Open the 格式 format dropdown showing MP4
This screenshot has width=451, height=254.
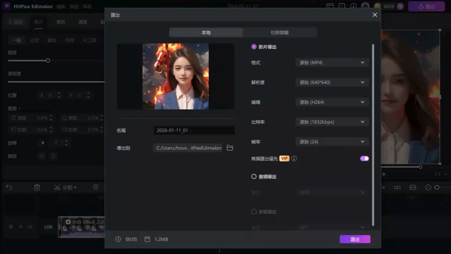332,63
